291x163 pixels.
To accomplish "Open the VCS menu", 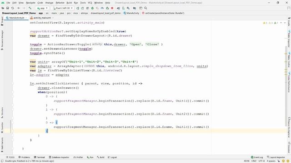I will [90, 3].
